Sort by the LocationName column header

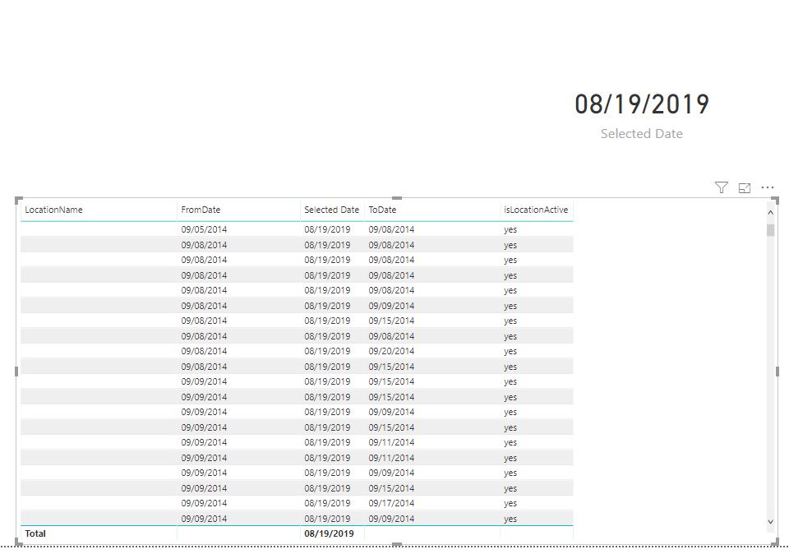pyautogui.click(x=54, y=210)
